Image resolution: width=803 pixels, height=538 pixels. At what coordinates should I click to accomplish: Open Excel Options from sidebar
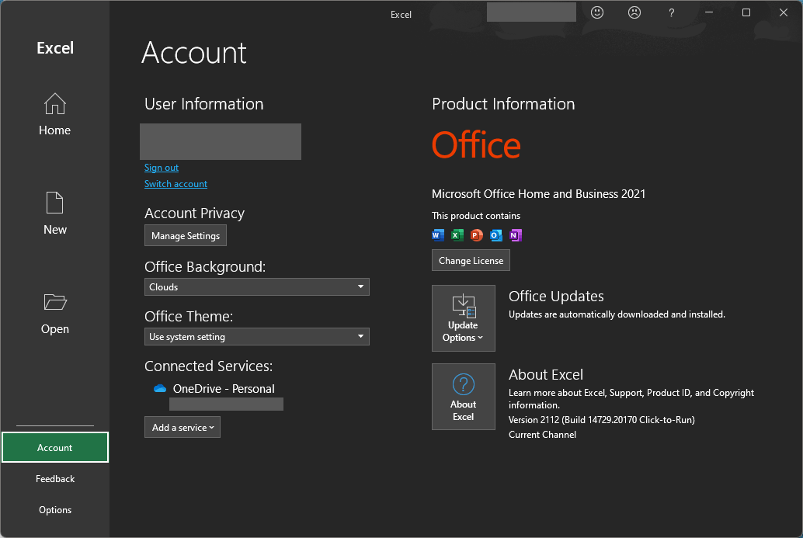[55, 510]
